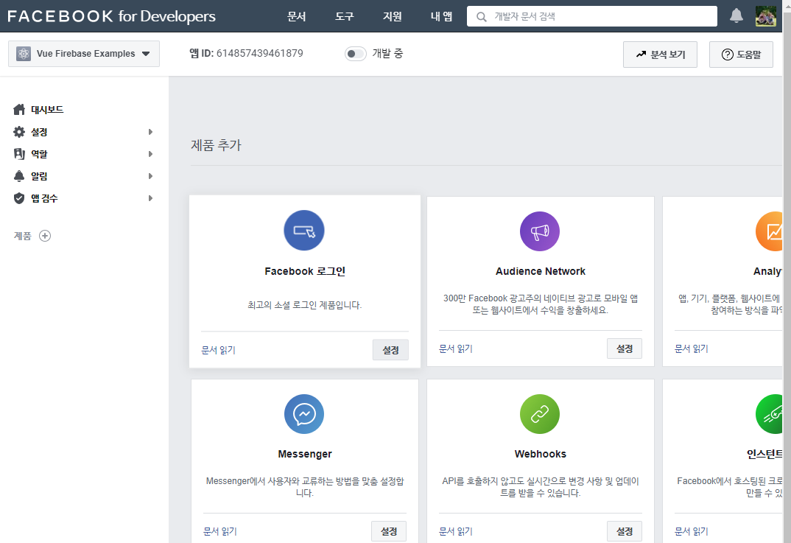Image resolution: width=791 pixels, height=543 pixels.
Task: Open the user profile avatar
Action: coord(766,16)
